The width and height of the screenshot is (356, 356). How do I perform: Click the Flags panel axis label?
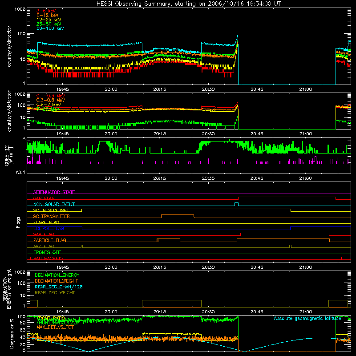(x=18, y=222)
